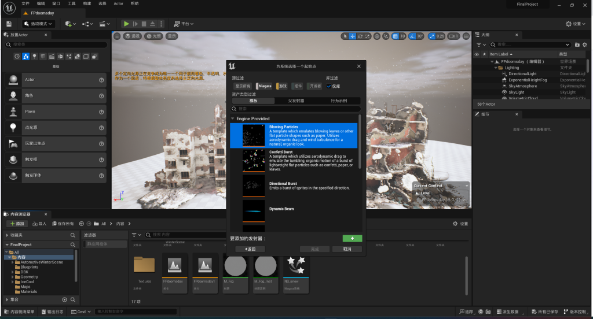The width and height of the screenshot is (593, 319).
Task: Switch to the 行为示例 behavior examples tab
Action: coord(339,101)
